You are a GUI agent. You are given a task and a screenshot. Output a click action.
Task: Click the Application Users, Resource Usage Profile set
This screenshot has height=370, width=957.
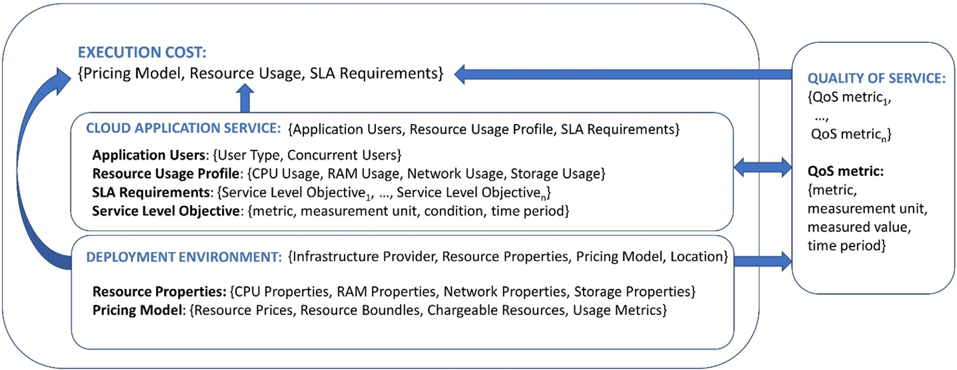[x=484, y=129]
